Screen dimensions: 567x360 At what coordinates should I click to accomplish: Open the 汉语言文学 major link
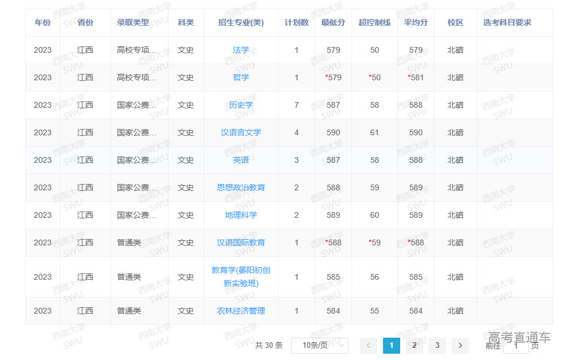coord(241,132)
